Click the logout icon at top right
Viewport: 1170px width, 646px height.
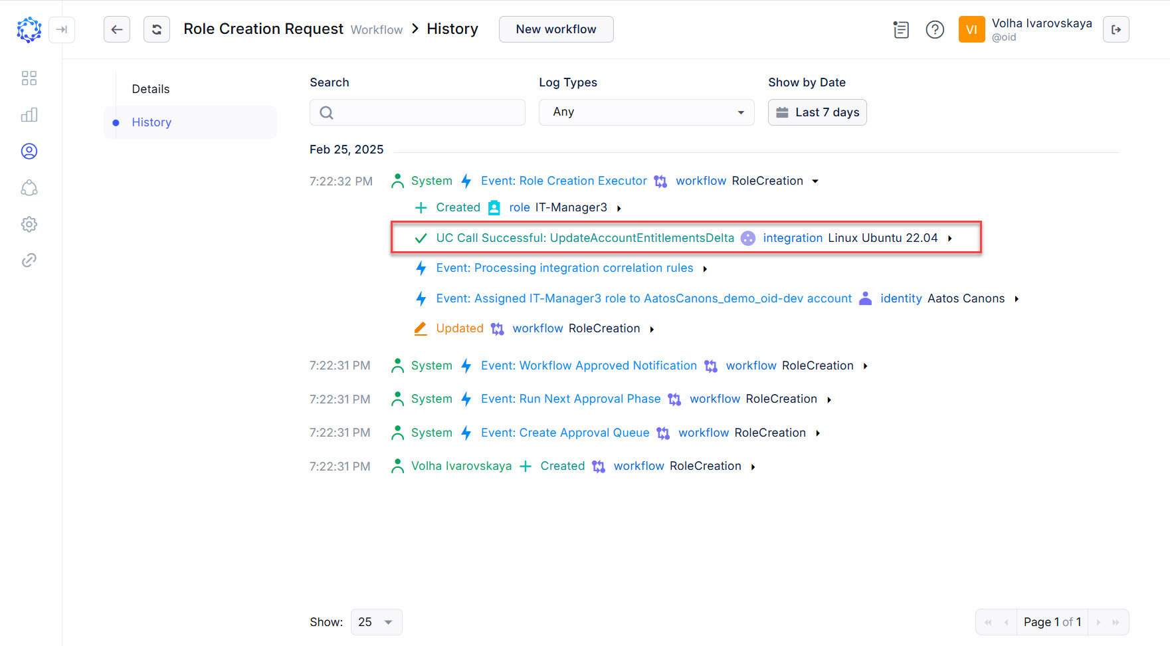click(1116, 29)
